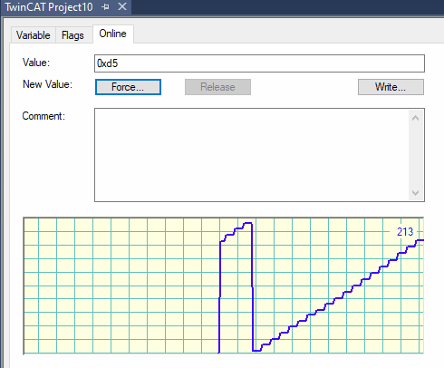Open the Flags tab
Image resolution: width=444 pixels, height=368 pixels.
tap(72, 35)
